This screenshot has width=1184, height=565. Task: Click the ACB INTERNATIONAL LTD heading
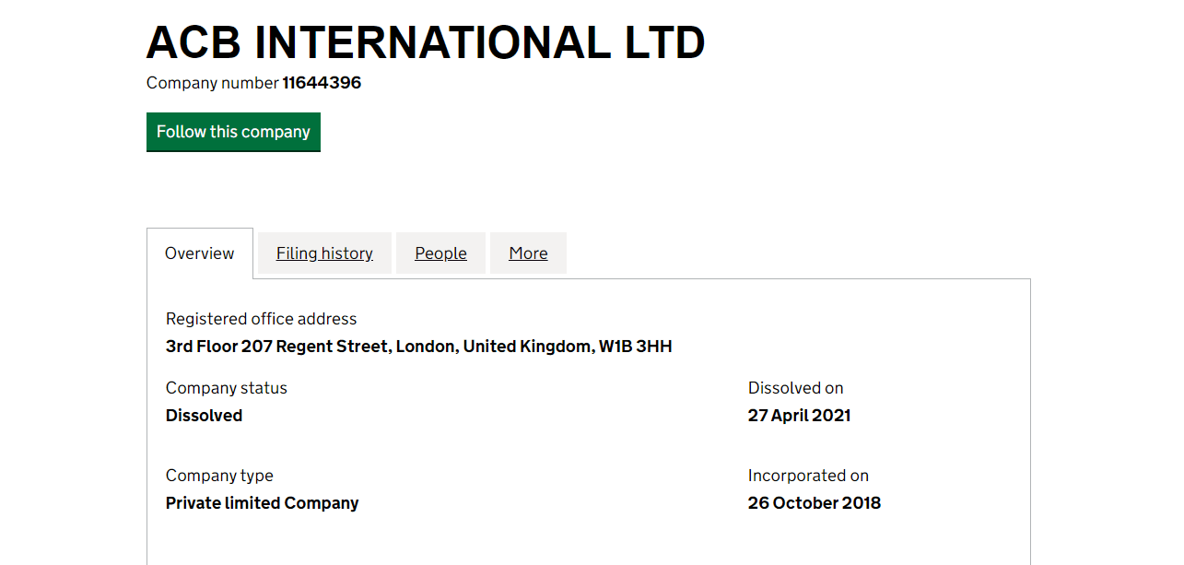pyautogui.click(x=426, y=42)
